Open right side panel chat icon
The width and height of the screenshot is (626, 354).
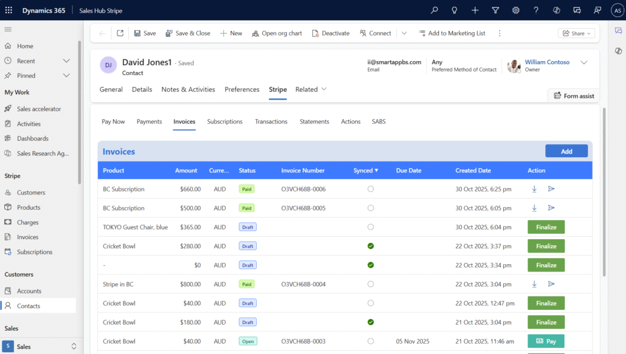click(x=619, y=31)
